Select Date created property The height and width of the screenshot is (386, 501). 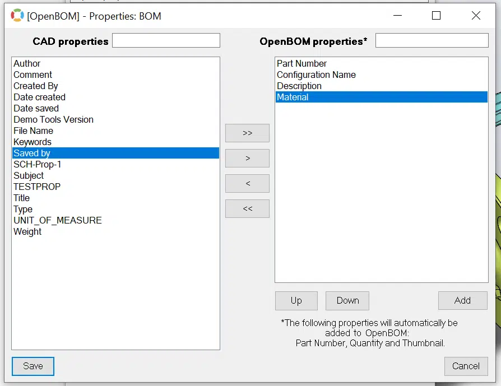tap(115, 97)
